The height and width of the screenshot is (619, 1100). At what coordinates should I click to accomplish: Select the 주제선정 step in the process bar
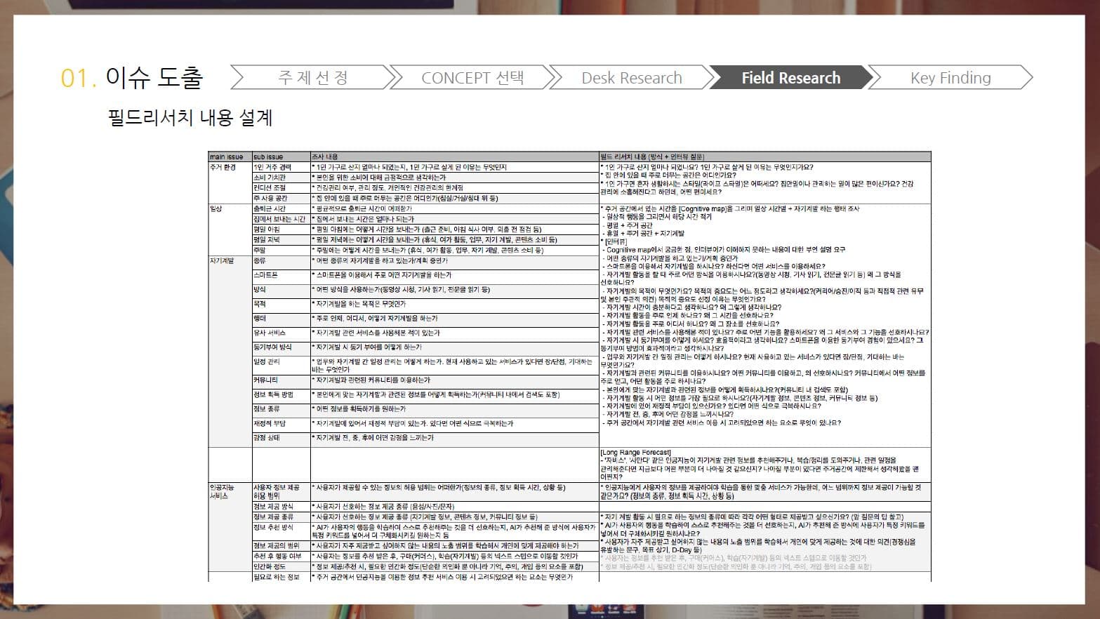(313, 77)
